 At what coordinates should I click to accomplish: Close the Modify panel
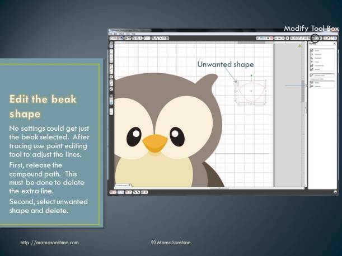click(335, 44)
